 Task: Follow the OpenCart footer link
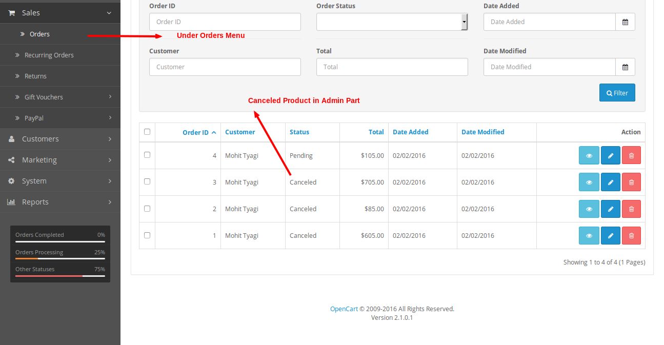[344, 309]
